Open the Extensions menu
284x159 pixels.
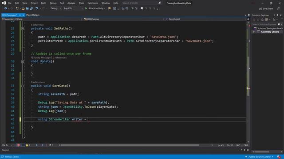click(x=93, y=3)
